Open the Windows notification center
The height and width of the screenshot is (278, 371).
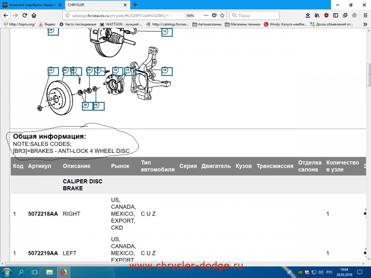[360, 272]
